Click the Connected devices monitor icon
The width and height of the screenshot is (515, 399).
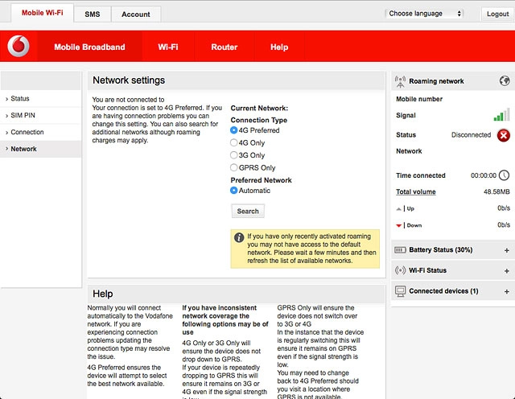click(x=401, y=291)
